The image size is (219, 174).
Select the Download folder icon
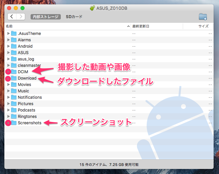pyautogui.click(x=14, y=78)
